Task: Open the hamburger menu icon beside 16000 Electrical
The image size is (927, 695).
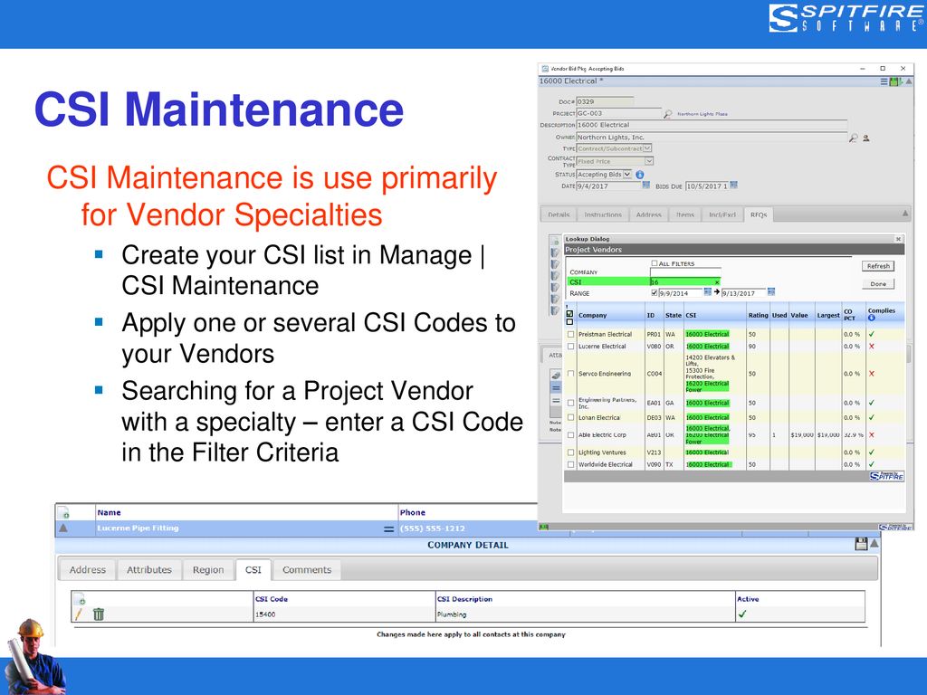Action: [x=884, y=81]
